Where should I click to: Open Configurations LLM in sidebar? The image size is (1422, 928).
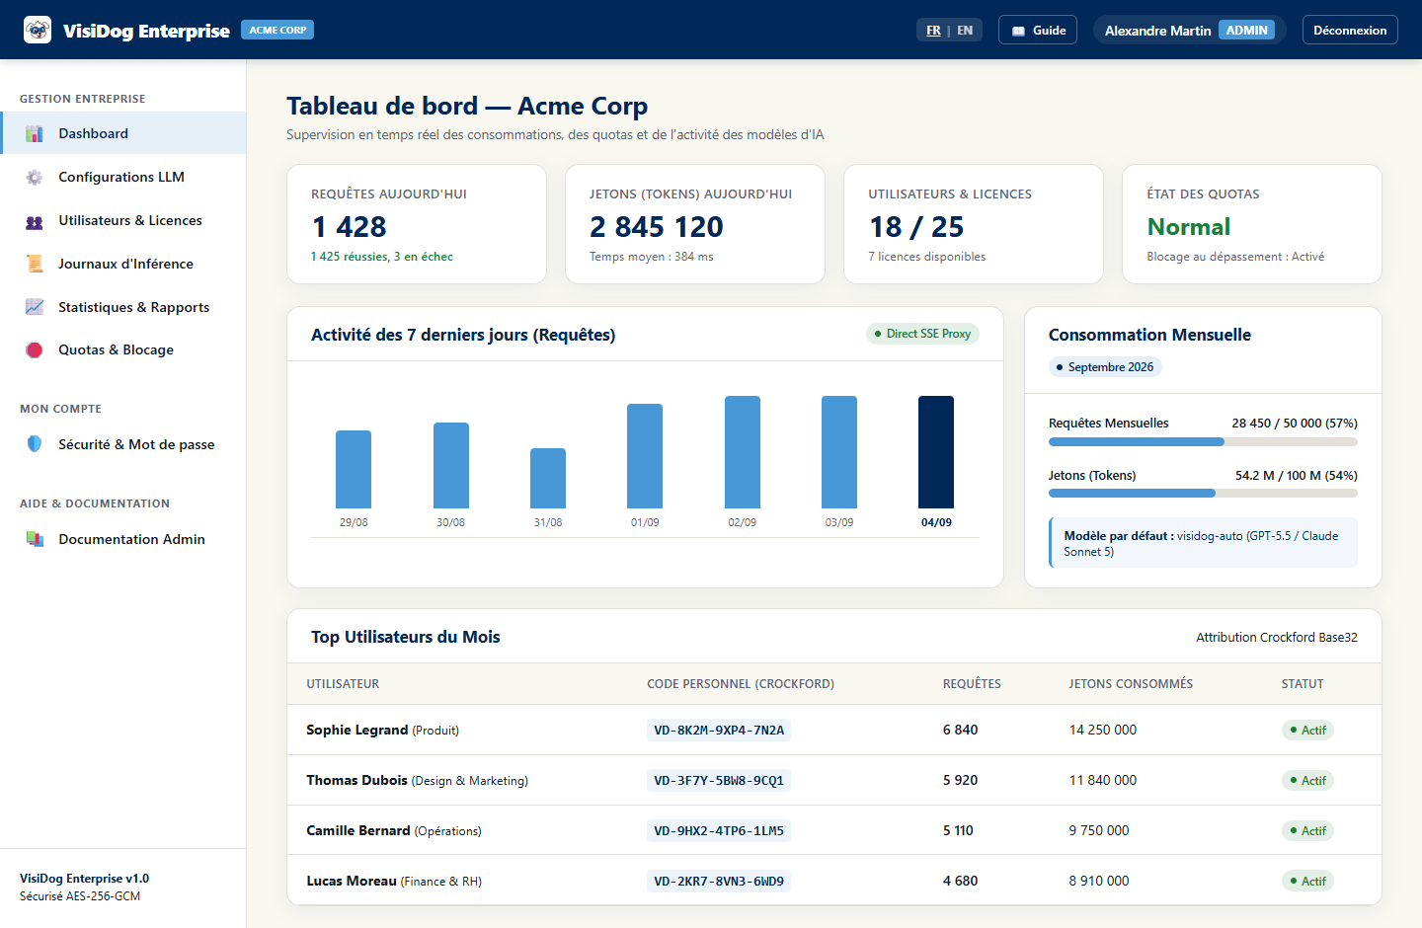123,177
